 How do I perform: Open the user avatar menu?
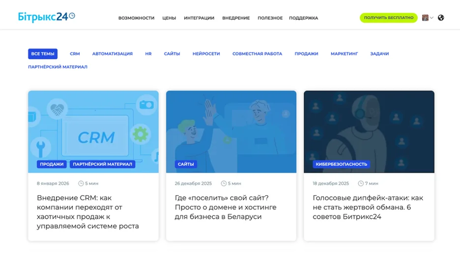(428, 18)
